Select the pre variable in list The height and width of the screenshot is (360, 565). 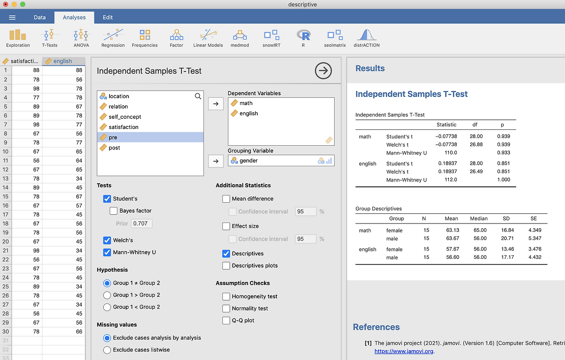[150, 137]
